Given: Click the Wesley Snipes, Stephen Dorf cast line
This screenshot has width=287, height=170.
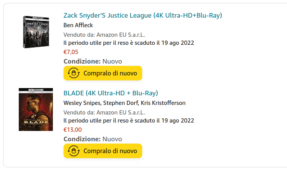Looking at the screenshot, I should 125,103.
